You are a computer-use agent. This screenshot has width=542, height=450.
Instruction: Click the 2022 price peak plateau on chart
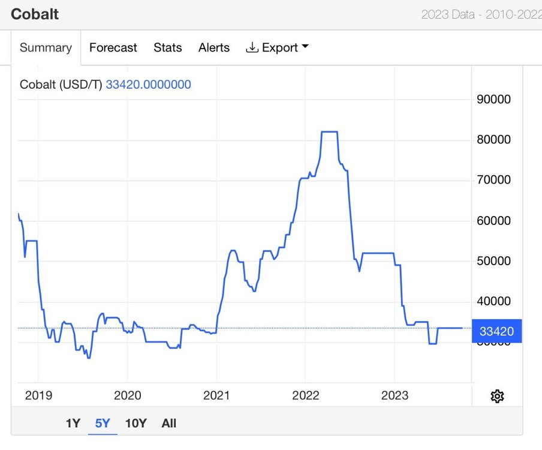pos(329,131)
